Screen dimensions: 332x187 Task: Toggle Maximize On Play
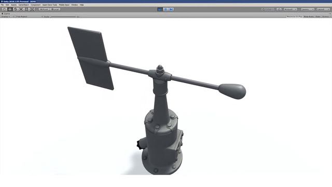pos(294,17)
